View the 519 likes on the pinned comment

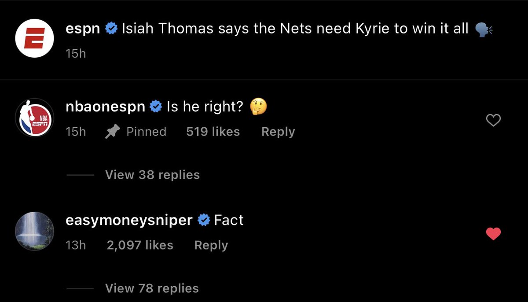(x=213, y=131)
